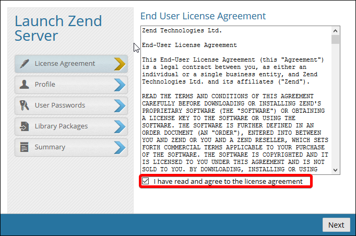This screenshot has height=236, width=356.
Task: Click the keys icon beside User Passwords
Action: [24, 105]
